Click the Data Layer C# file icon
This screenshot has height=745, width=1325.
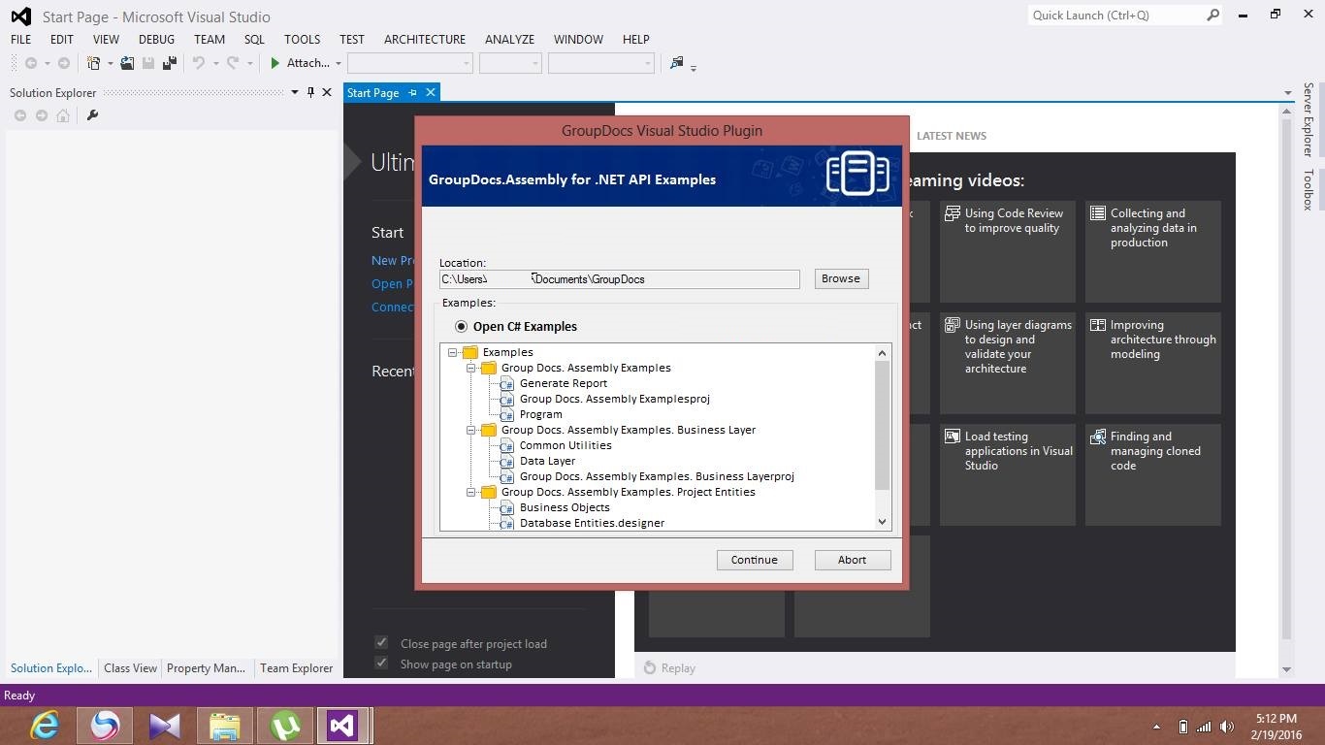tap(506, 462)
